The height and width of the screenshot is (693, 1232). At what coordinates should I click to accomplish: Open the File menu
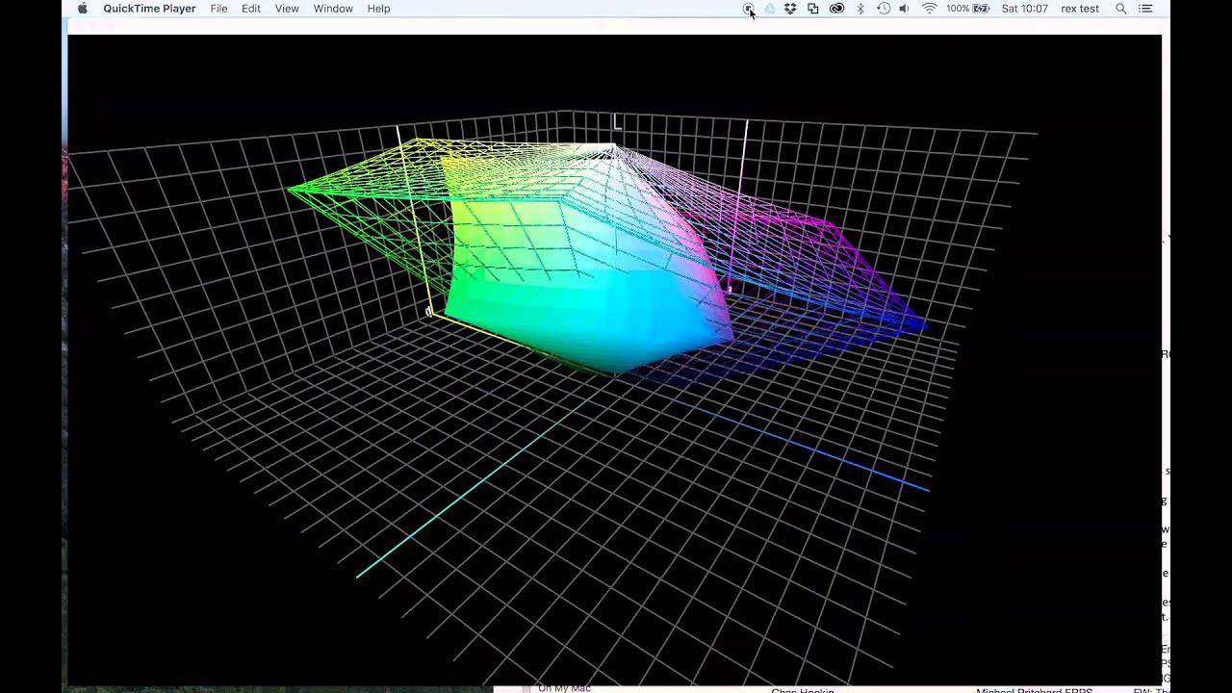(219, 9)
